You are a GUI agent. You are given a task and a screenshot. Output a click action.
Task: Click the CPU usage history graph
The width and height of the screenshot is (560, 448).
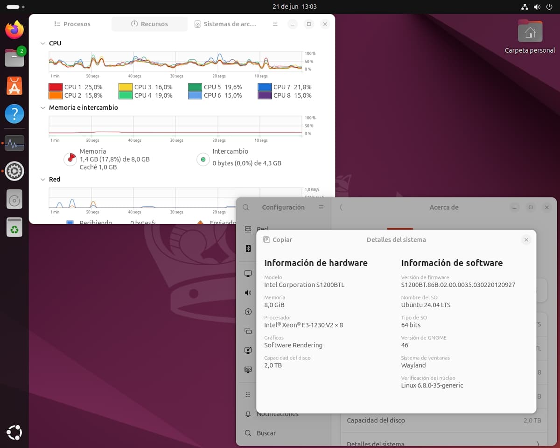click(175, 62)
